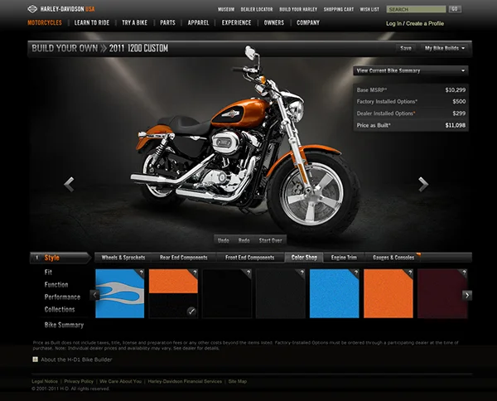The height and width of the screenshot is (401, 497).
Task: Open the Learn to Ride menu
Action: [92, 22]
